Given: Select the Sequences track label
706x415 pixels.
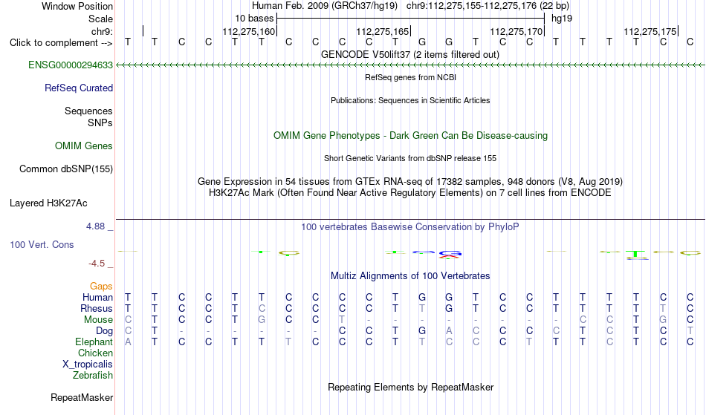Looking at the screenshot, I should (88, 111).
